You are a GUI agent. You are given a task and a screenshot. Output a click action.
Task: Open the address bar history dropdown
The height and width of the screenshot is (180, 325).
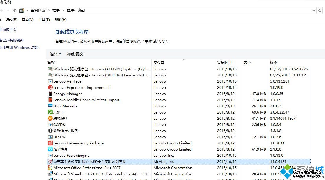click(314, 11)
